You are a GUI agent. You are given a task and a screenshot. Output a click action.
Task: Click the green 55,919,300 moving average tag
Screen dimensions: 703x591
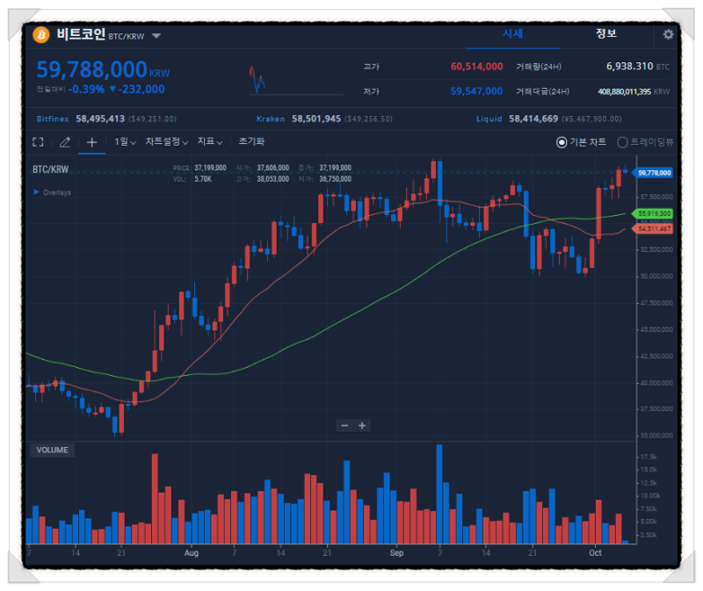(652, 213)
